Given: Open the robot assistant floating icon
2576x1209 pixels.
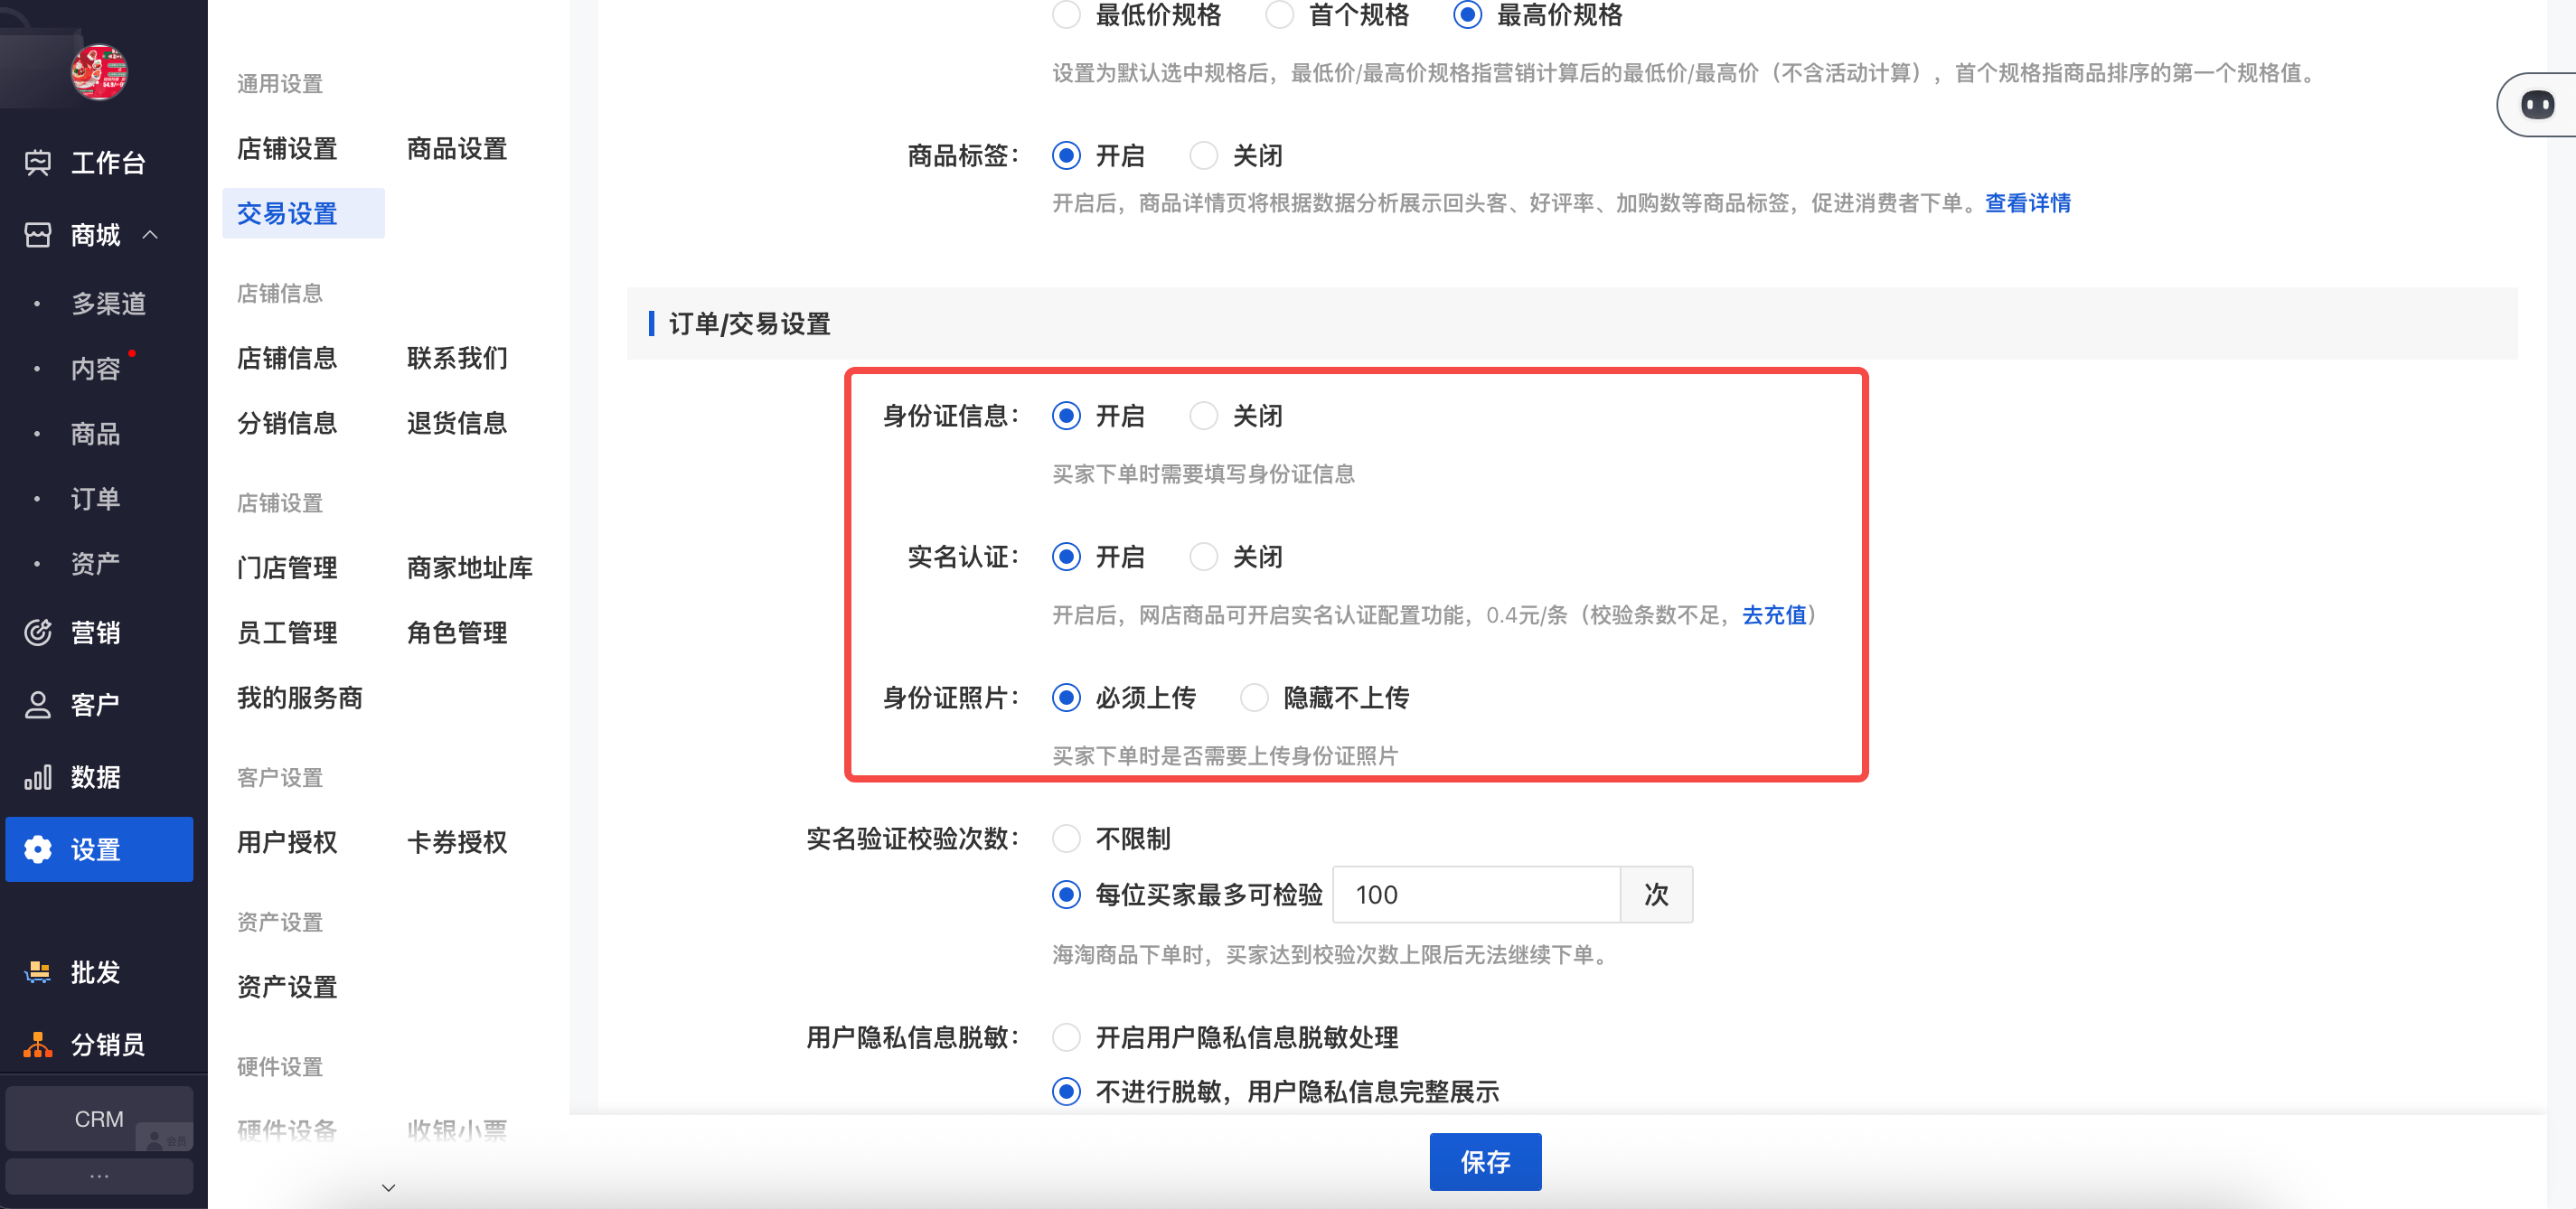Looking at the screenshot, I should coord(2536,105).
